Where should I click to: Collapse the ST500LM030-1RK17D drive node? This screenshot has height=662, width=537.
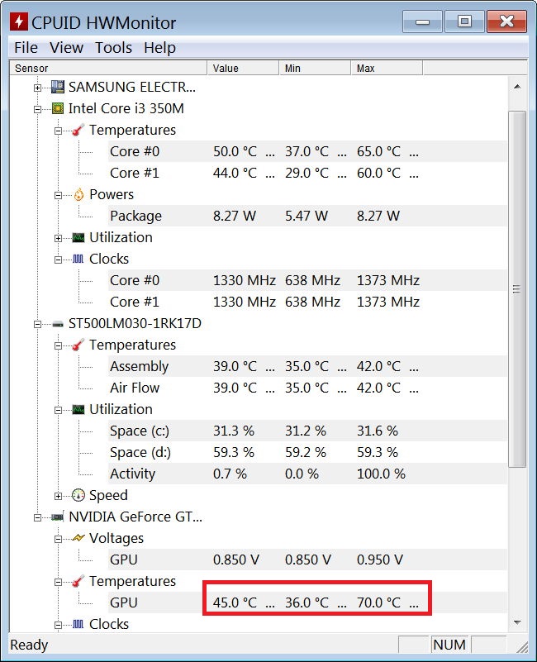37,324
